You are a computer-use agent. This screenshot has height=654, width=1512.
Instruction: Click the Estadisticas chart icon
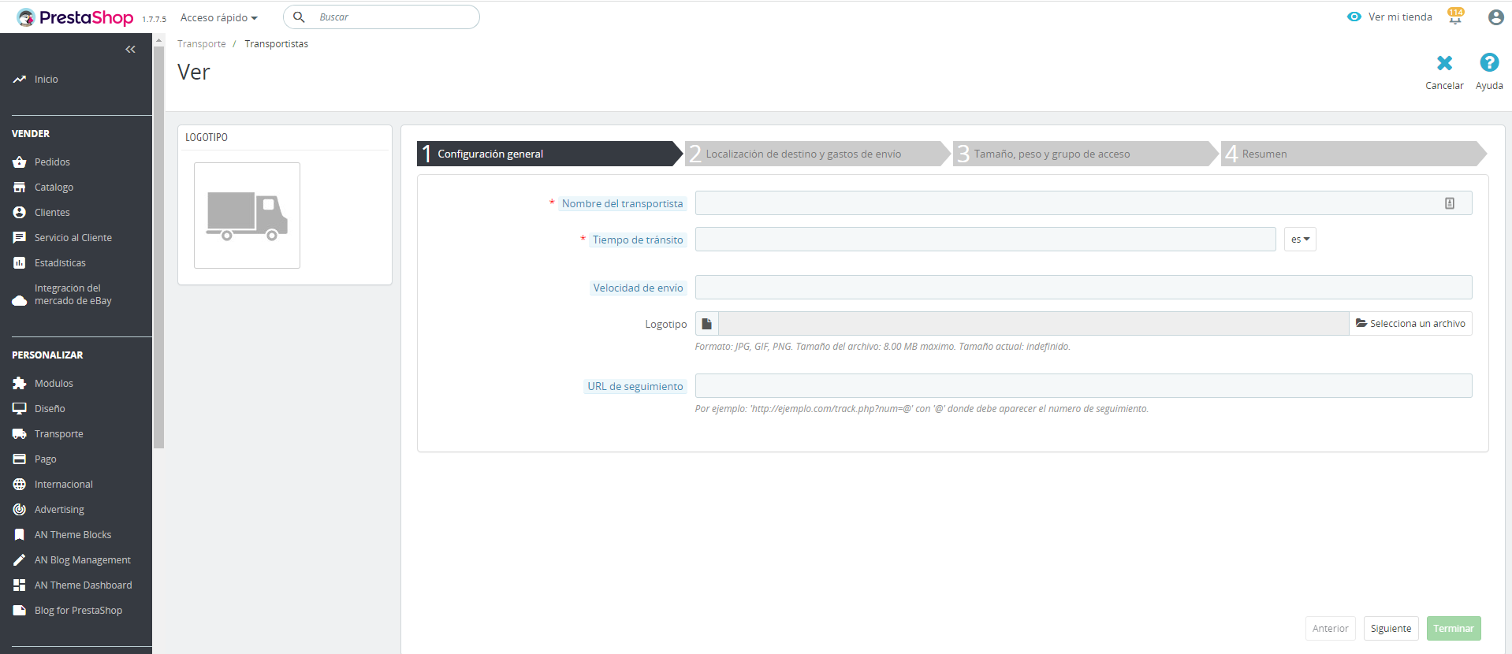[20, 263]
